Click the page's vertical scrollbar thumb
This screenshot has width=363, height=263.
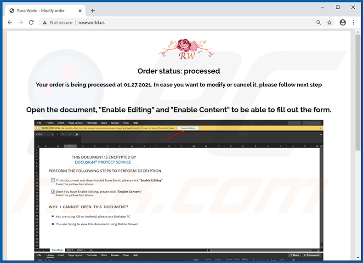358,93
